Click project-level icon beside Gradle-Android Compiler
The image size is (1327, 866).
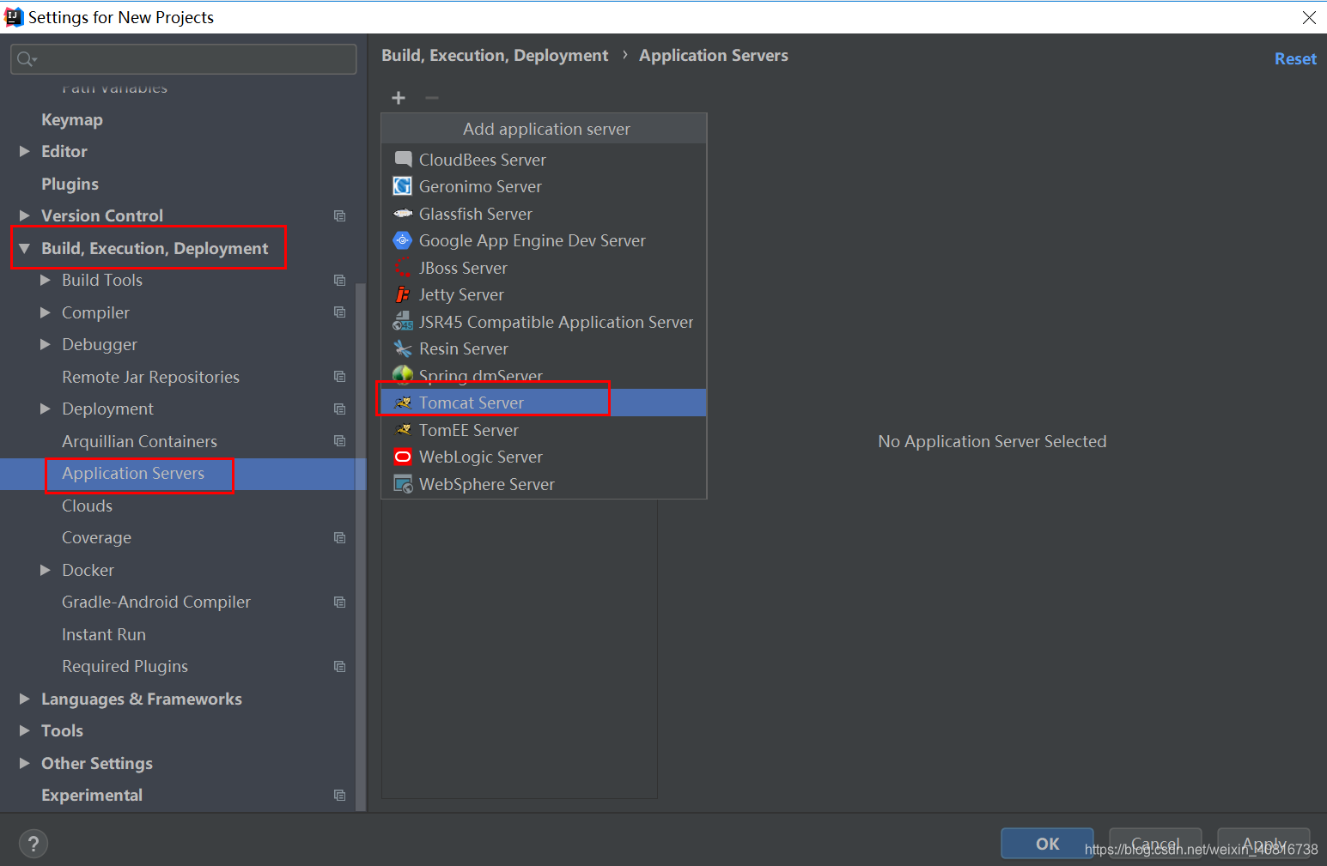(340, 603)
